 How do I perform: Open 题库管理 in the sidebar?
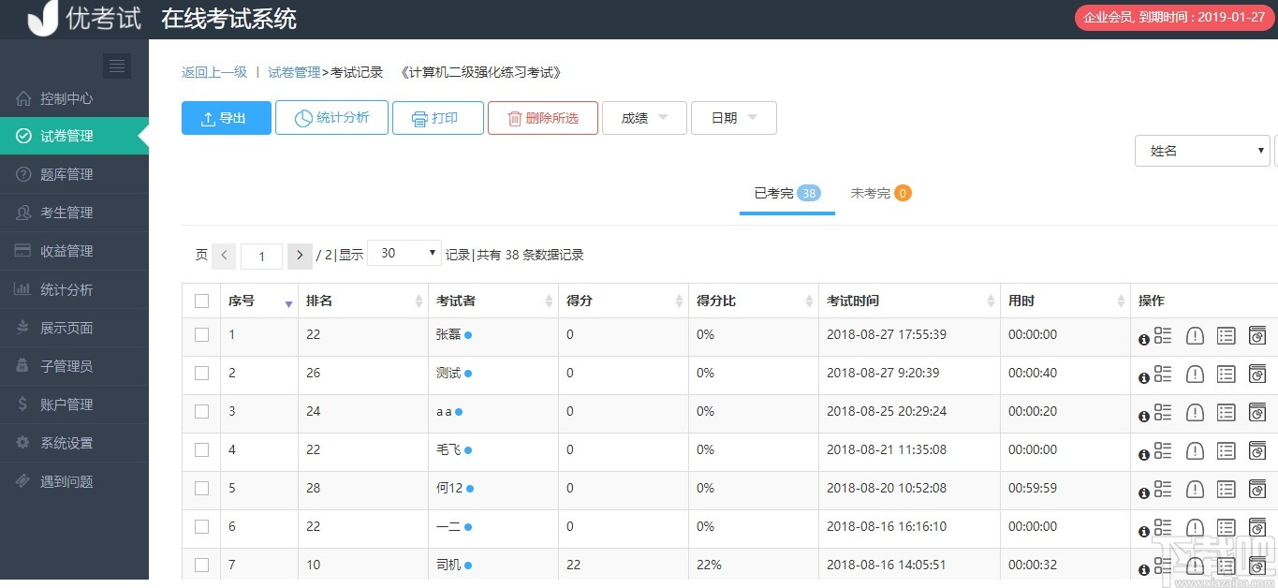74,174
